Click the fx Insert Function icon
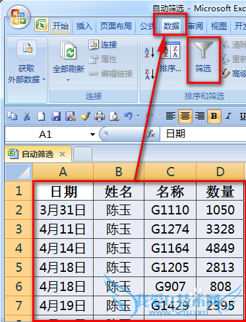The height and width of the screenshot is (322, 246). tap(151, 134)
